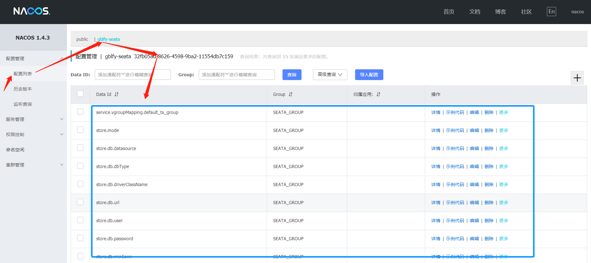This screenshot has height=263, width=591.
Task: Click the 导入配置 button
Action: (x=369, y=75)
